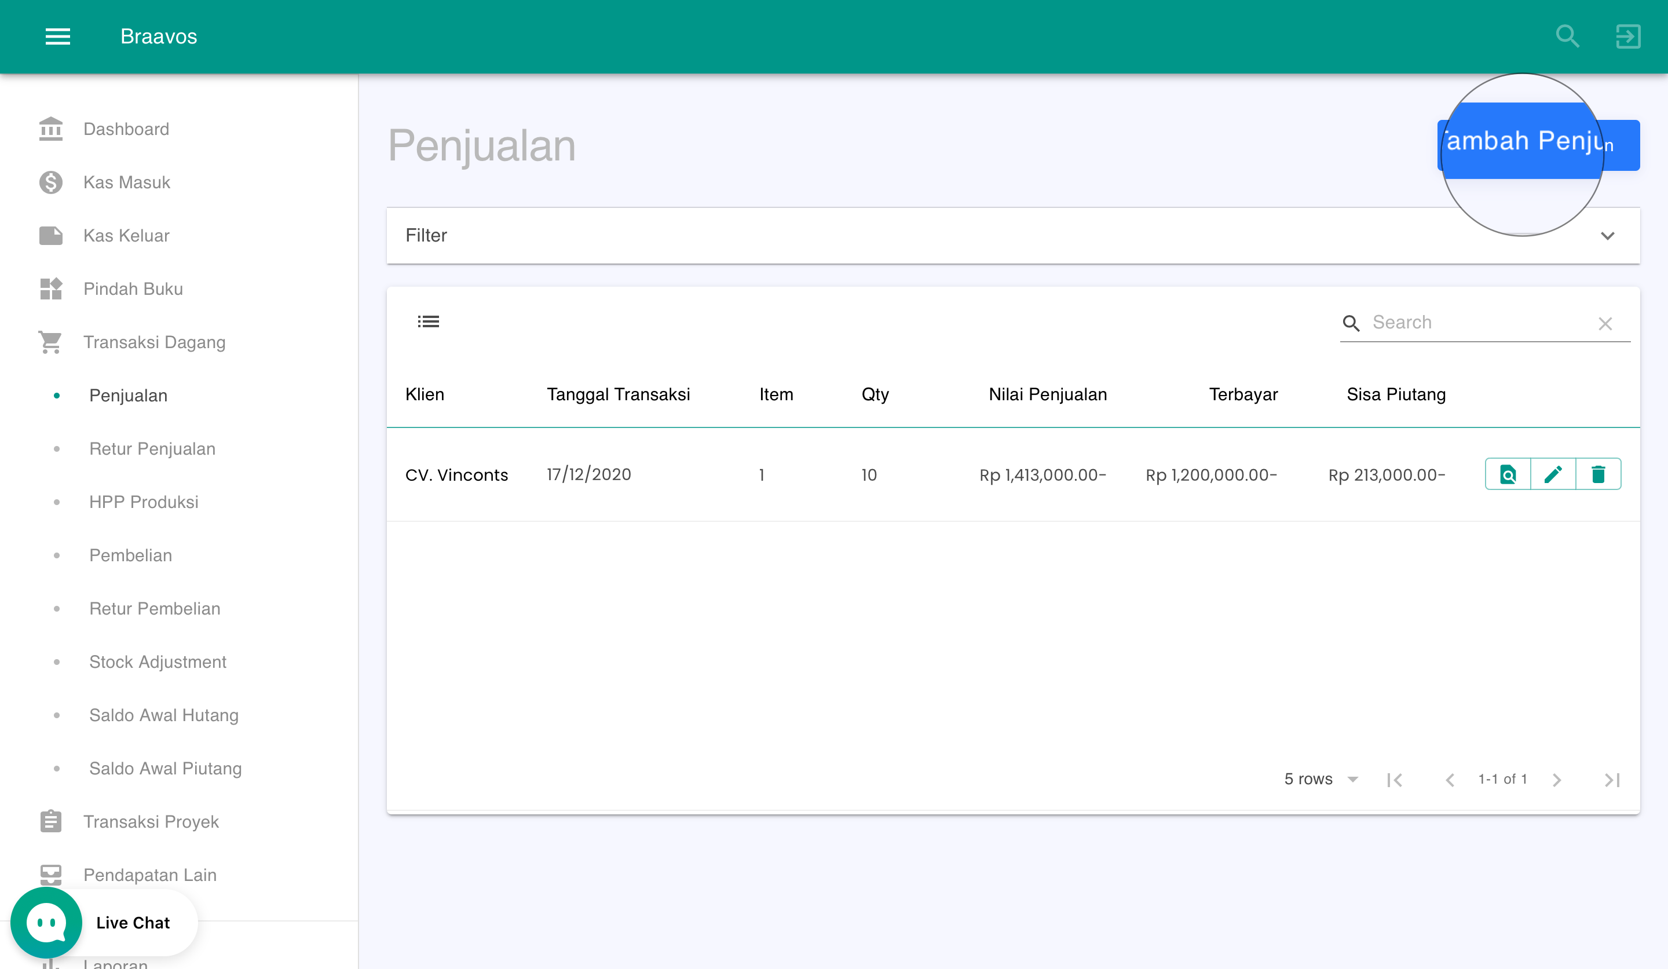Click the logout icon in the top bar
Image resolution: width=1668 pixels, height=969 pixels.
tap(1628, 36)
